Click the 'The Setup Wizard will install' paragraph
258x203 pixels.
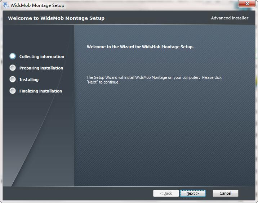(154, 80)
